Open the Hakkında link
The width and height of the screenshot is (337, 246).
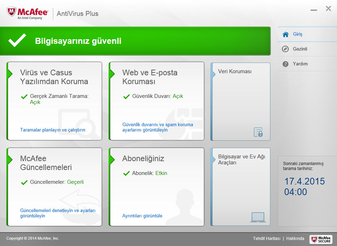[295, 239]
